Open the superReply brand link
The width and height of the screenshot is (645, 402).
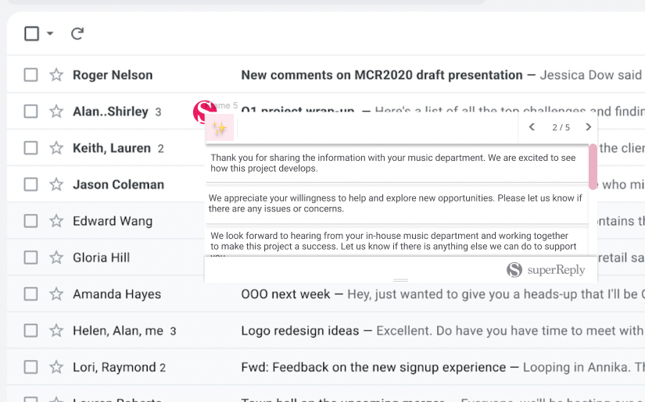(546, 270)
